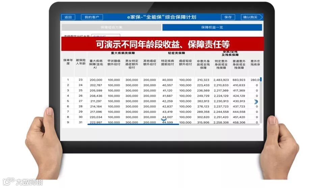Open 我的客户 customer list
The image size is (326, 188).
[x=92, y=17]
